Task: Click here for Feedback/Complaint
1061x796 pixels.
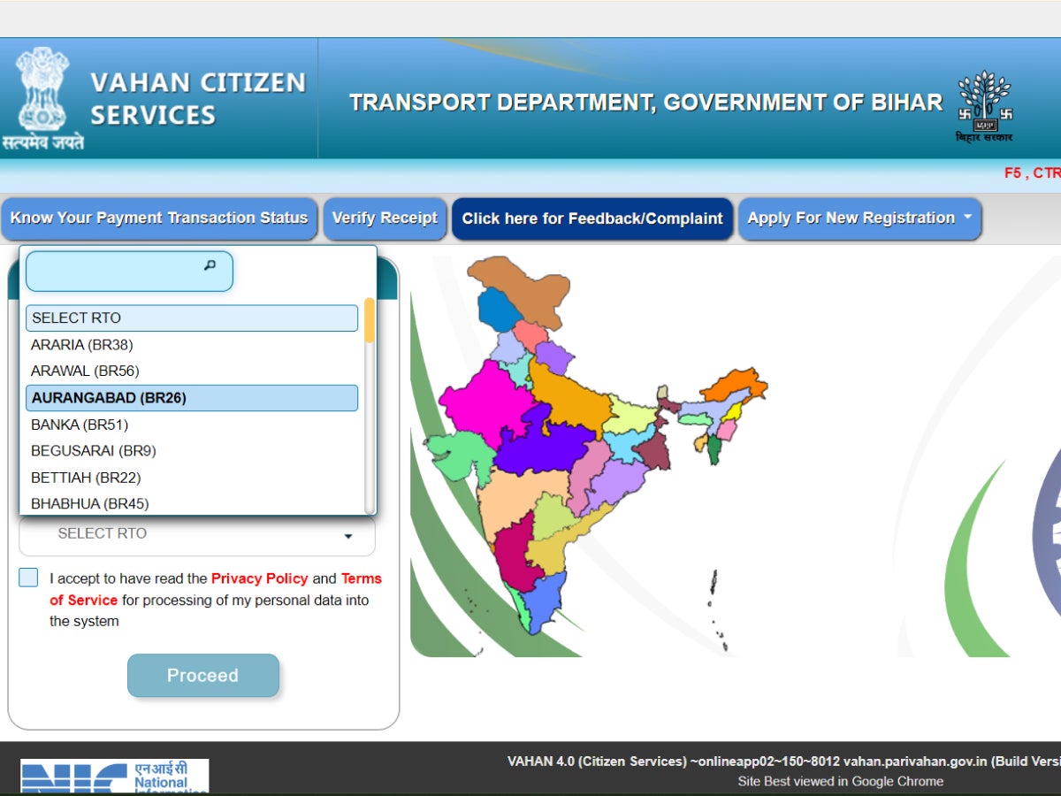Action: point(593,218)
